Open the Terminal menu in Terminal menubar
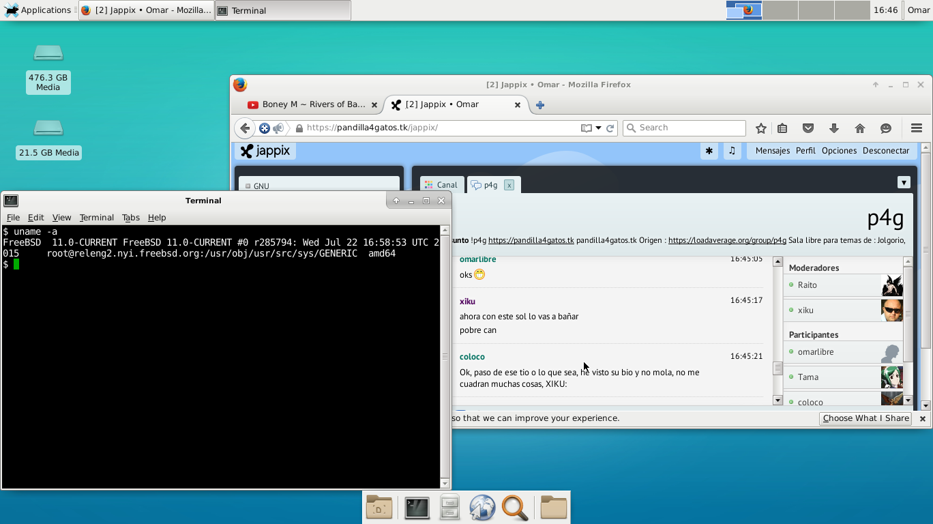Viewport: 933px width, 524px height. tap(96, 218)
